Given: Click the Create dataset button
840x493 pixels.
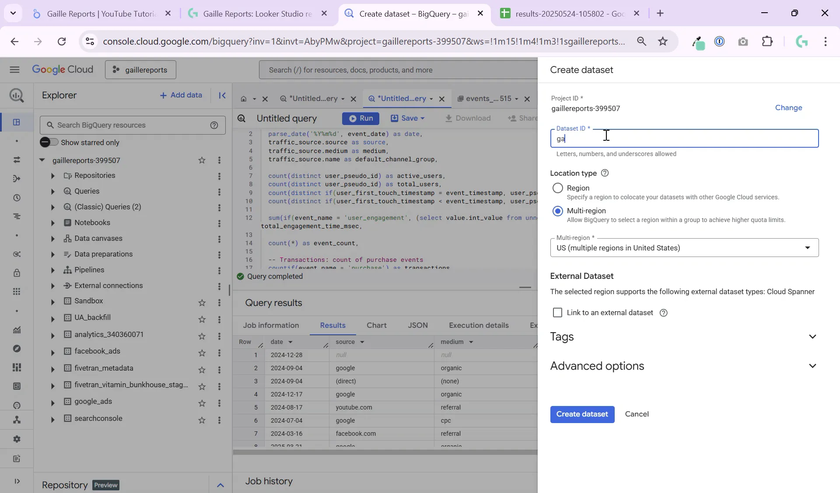Looking at the screenshot, I should coord(582,414).
